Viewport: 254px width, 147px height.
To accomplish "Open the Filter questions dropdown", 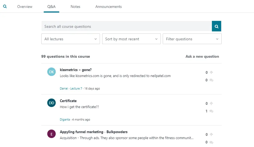I will pyautogui.click(x=192, y=39).
